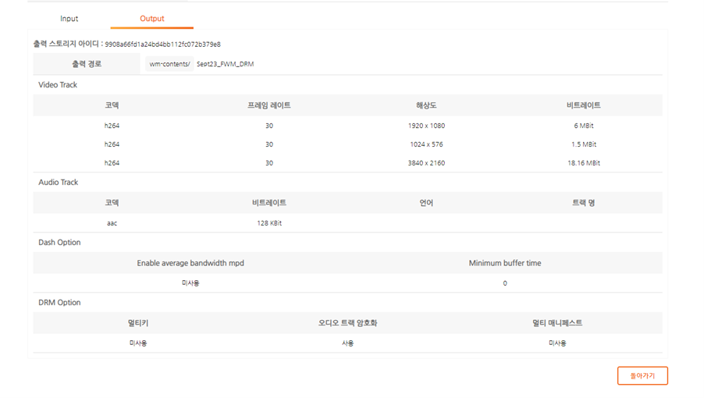Click the 오디오 트랙 암호화 사용 value
Viewport: 704px width, 398px height.
tap(347, 343)
